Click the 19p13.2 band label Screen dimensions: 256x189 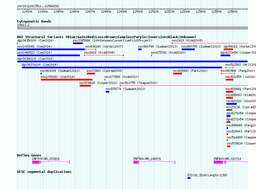pos(23,25)
